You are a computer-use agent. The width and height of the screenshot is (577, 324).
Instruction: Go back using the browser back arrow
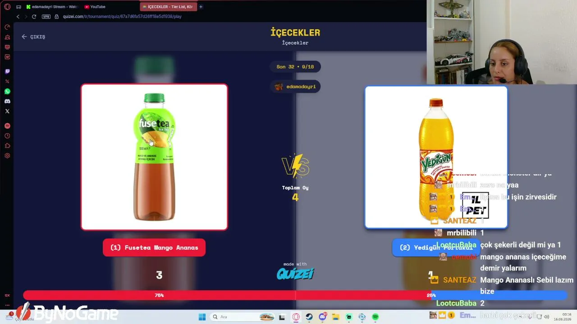point(18,17)
